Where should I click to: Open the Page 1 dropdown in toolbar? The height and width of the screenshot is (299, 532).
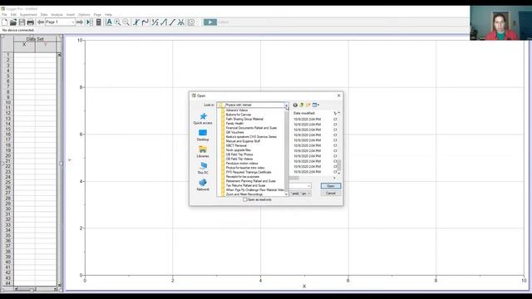click(72, 22)
